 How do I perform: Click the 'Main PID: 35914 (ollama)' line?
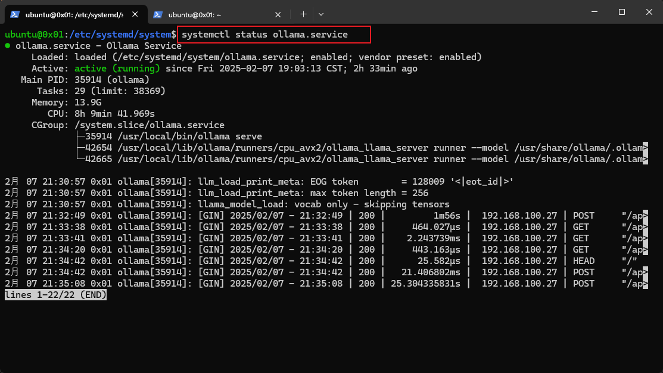[x=85, y=80]
